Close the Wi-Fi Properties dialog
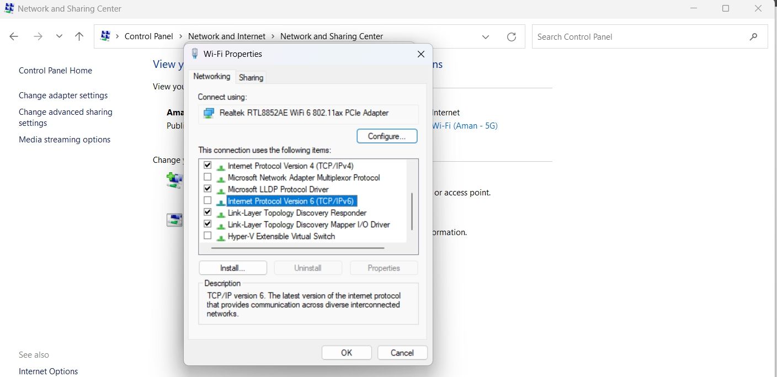Viewport: 777px width, 377px height. [x=421, y=54]
